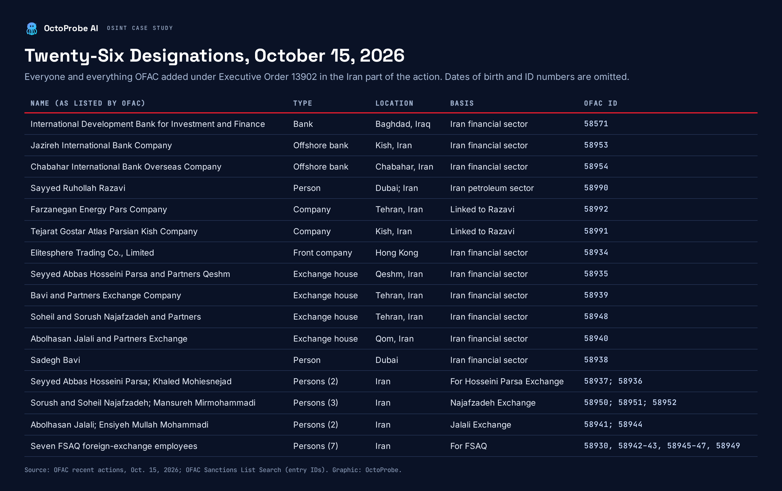The width and height of the screenshot is (782, 491).
Task: Click the Front company type cell
Action: [323, 253]
